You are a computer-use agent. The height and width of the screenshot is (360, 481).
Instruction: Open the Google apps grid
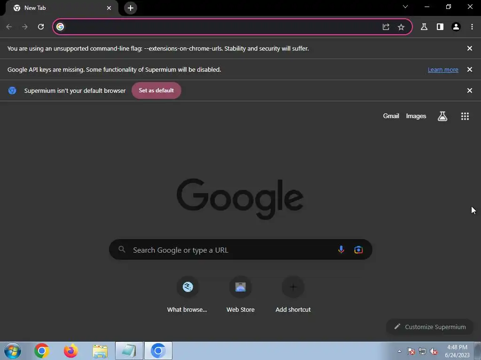point(465,116)
